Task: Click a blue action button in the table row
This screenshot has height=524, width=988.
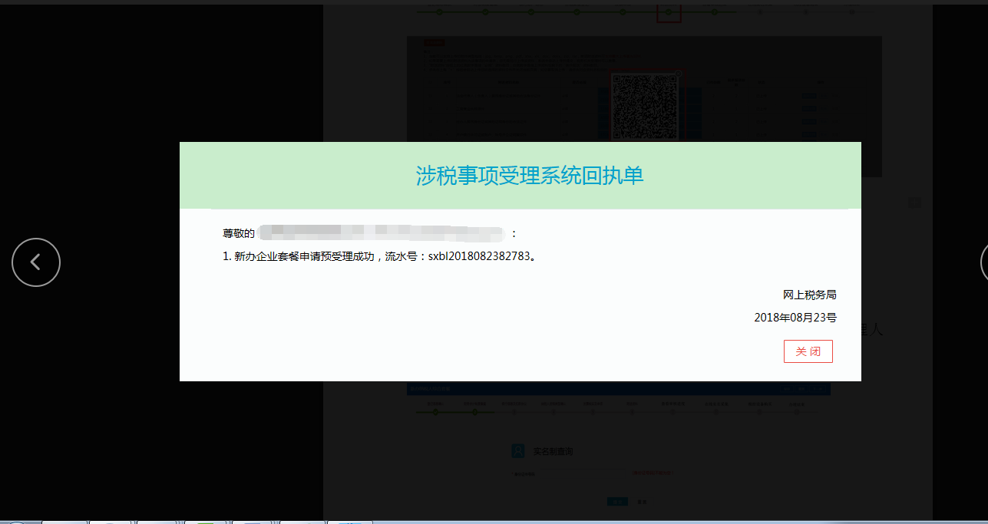Action: [x=808, y=96]
